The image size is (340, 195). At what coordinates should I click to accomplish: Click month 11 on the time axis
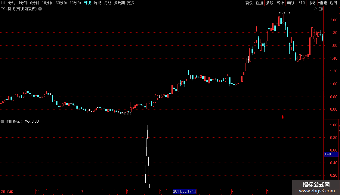(x=38, y=191)
